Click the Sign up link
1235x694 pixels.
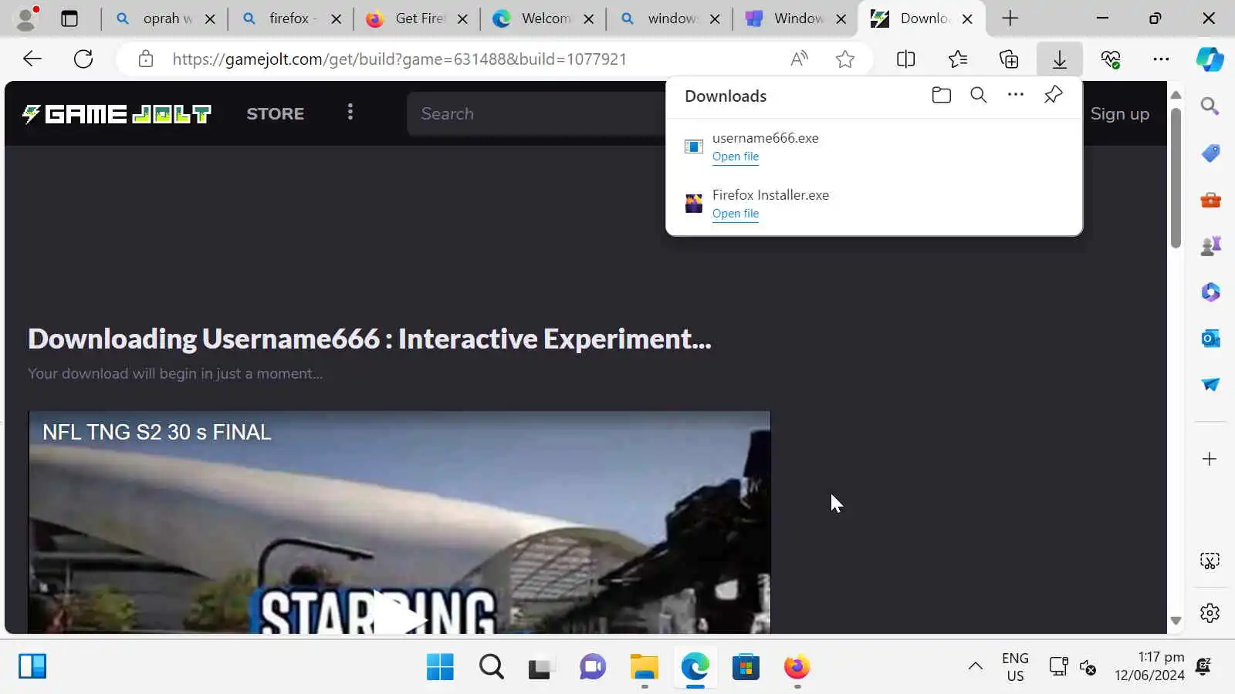point(1120,114)
